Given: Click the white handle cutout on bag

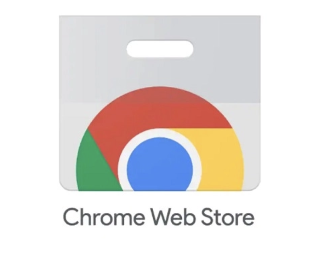Looking at the screenshot, I should pyautogui.click(x=160, y=49).
